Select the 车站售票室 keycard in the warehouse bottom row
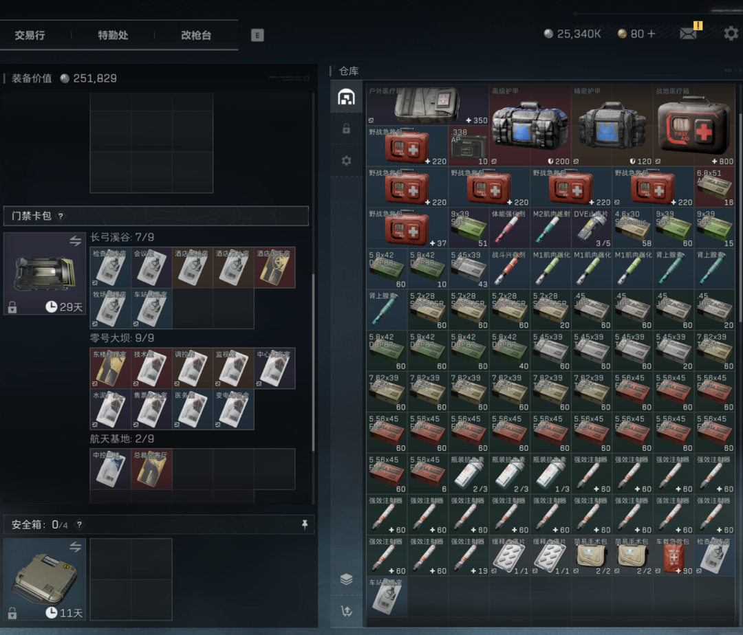 click(387, 597)
